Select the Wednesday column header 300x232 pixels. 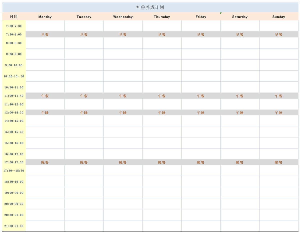123,17
